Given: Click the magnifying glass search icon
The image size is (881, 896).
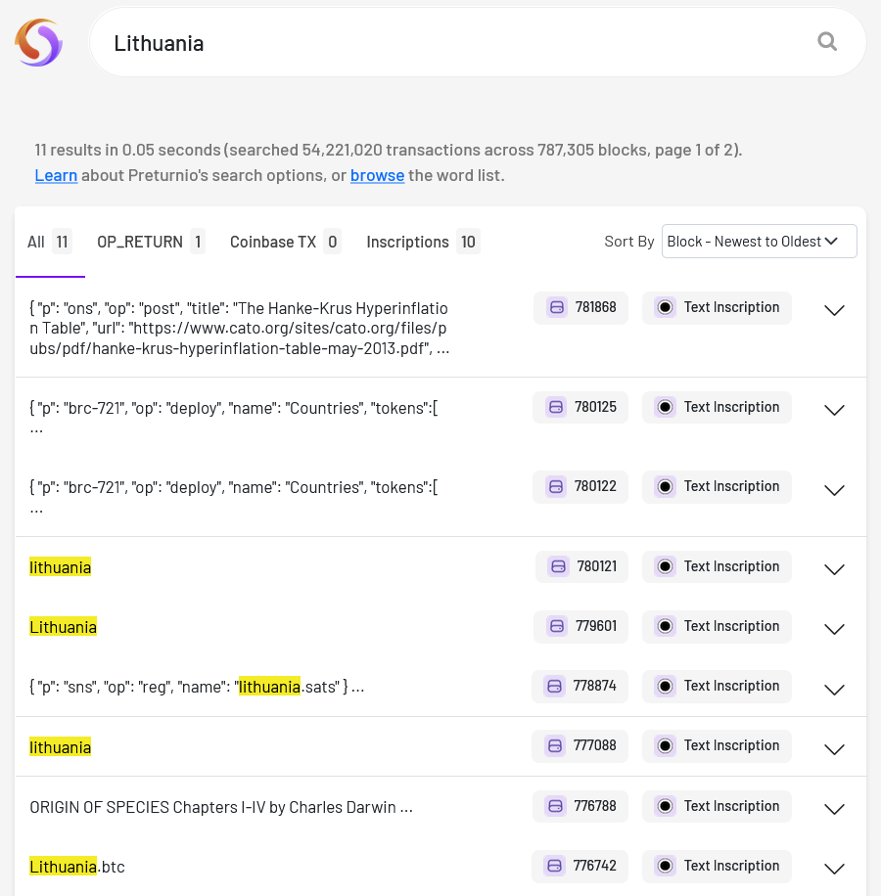Looking at the screenshot, I should pyautogui.click(x=827, y=42).
